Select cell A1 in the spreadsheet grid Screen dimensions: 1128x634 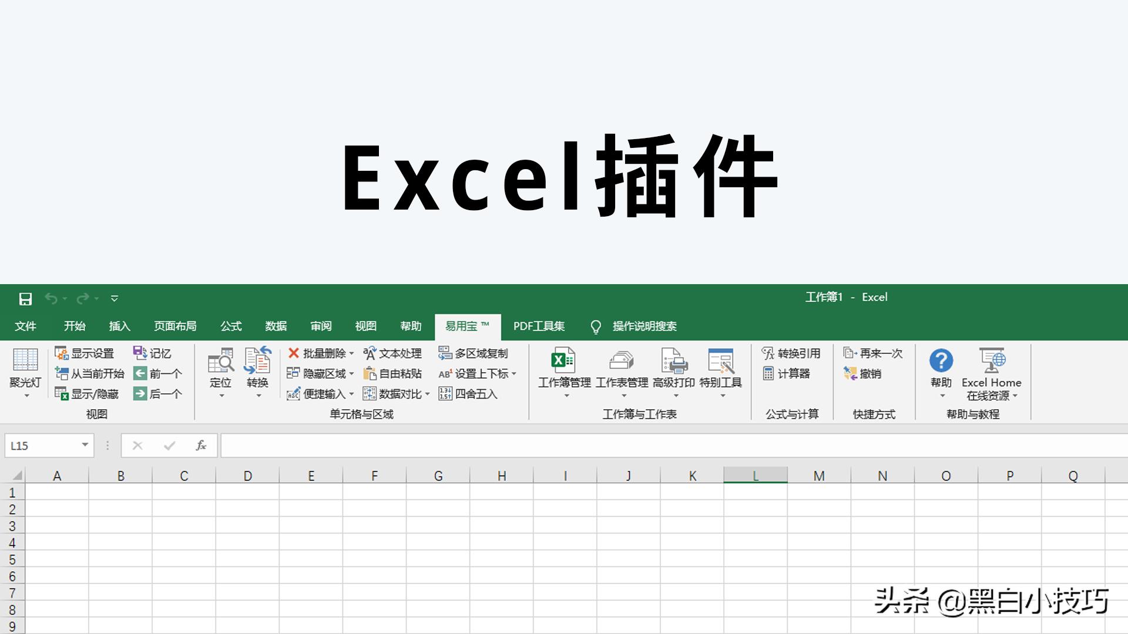click(57, 493)
